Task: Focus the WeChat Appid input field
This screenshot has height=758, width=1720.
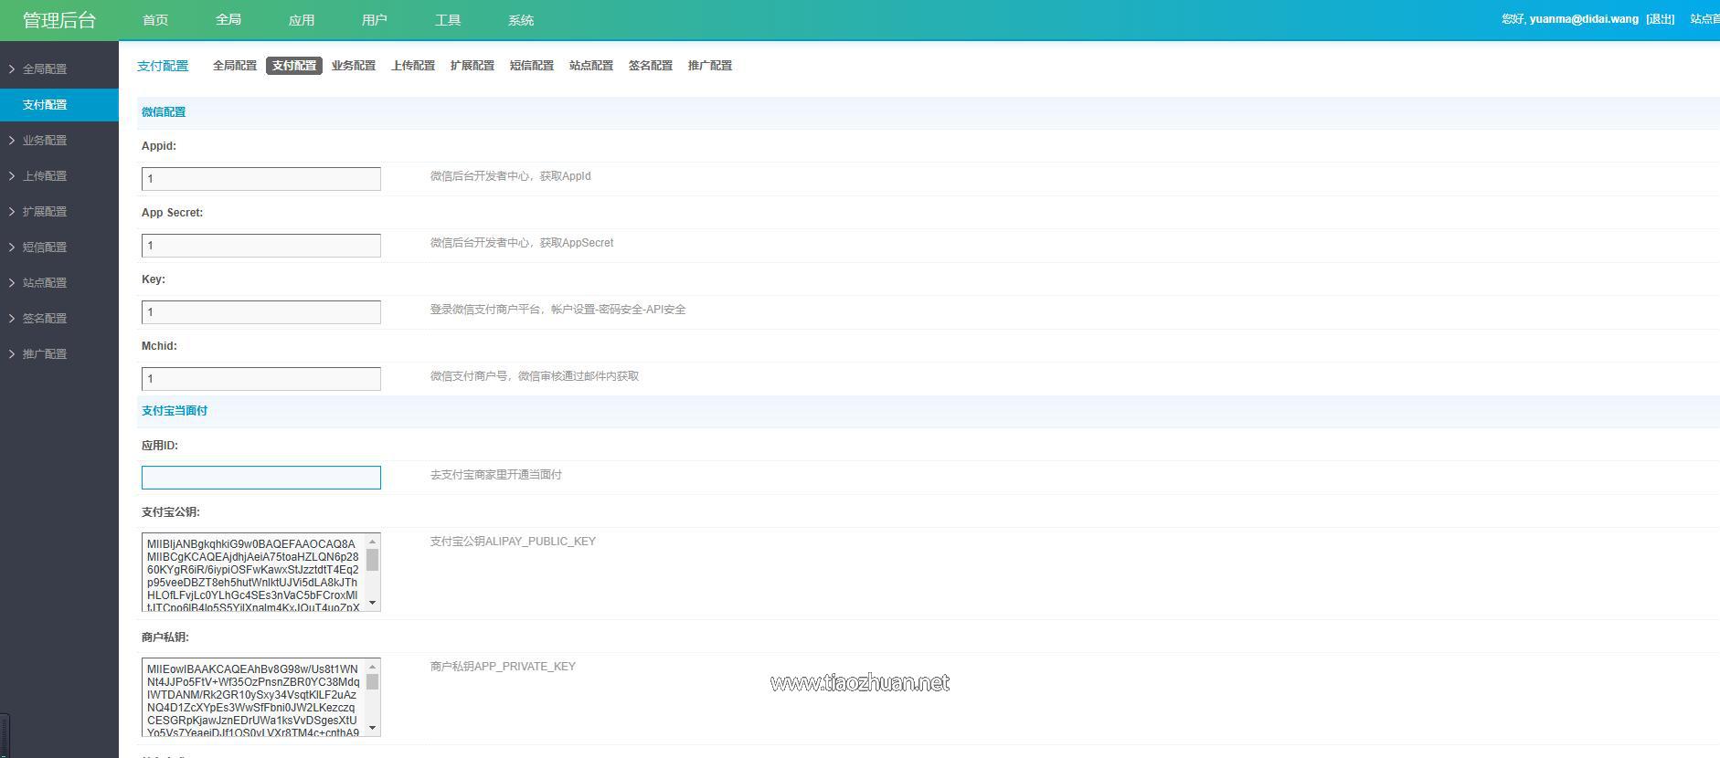Action: click(261, 179)
